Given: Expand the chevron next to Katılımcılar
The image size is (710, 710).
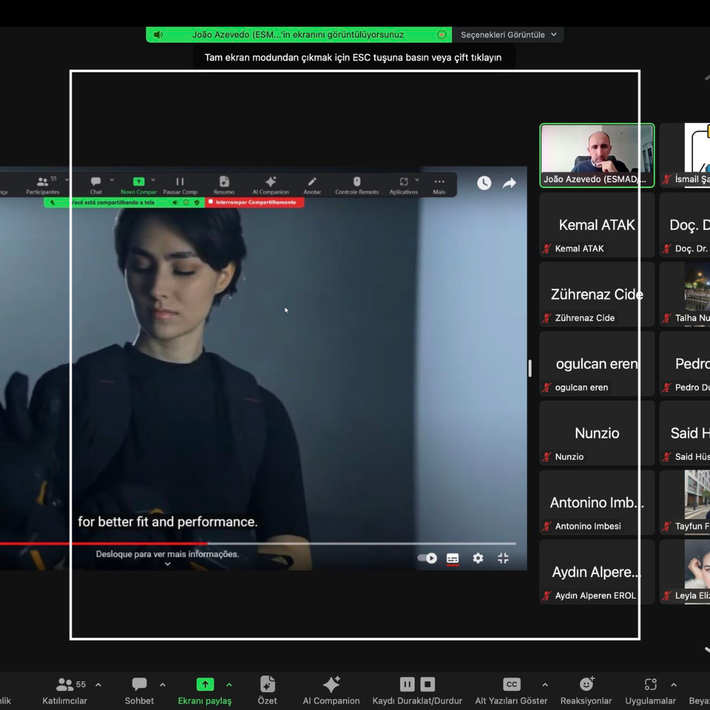Looking at the screenshot, I should coord(98,684).
